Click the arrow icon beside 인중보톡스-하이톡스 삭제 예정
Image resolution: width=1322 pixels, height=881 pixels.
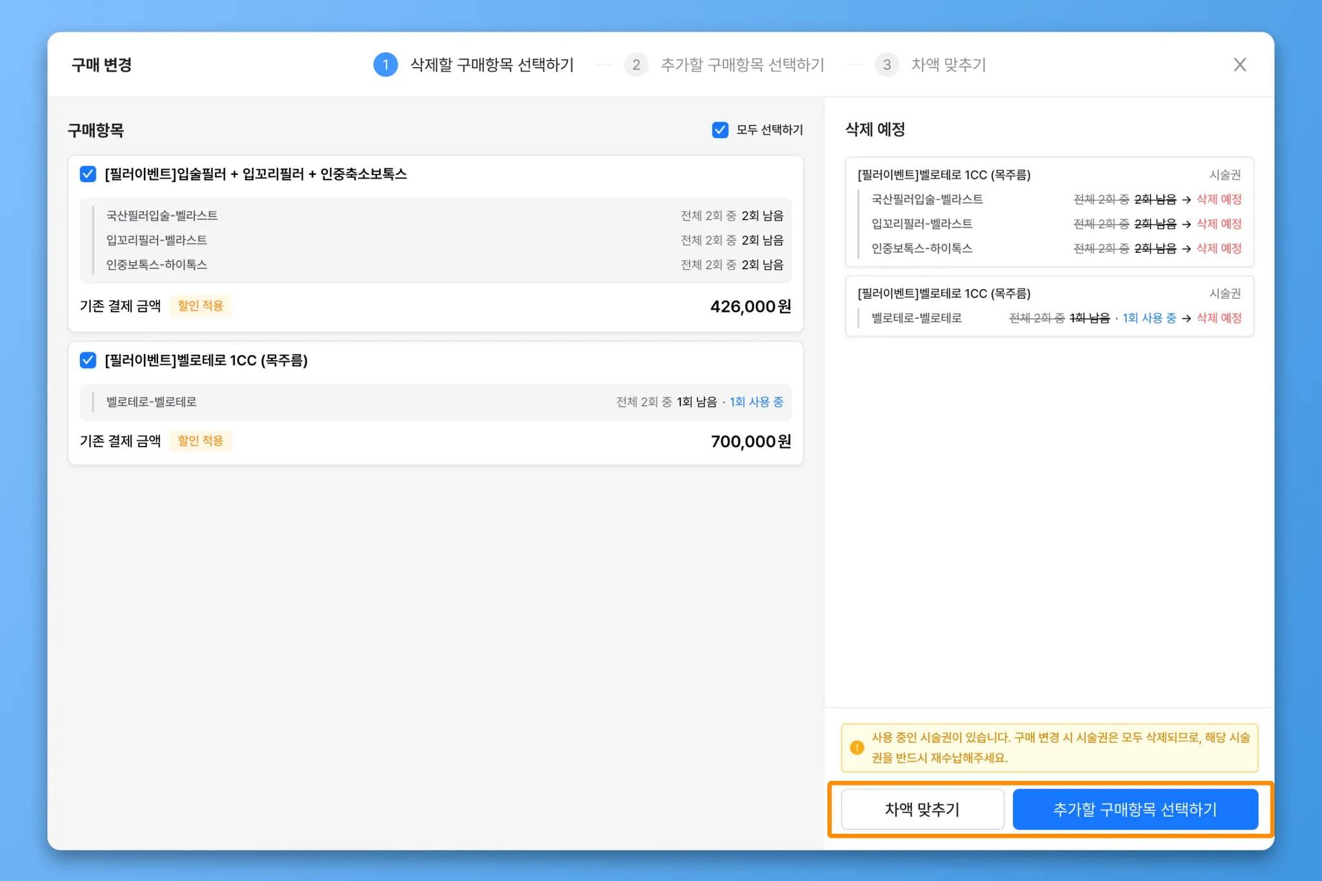(1186, 249)
